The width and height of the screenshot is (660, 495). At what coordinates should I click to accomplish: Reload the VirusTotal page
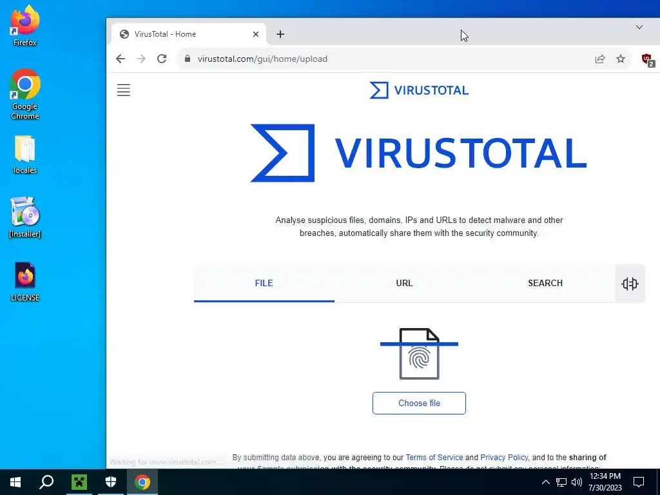tap(162, 59)
